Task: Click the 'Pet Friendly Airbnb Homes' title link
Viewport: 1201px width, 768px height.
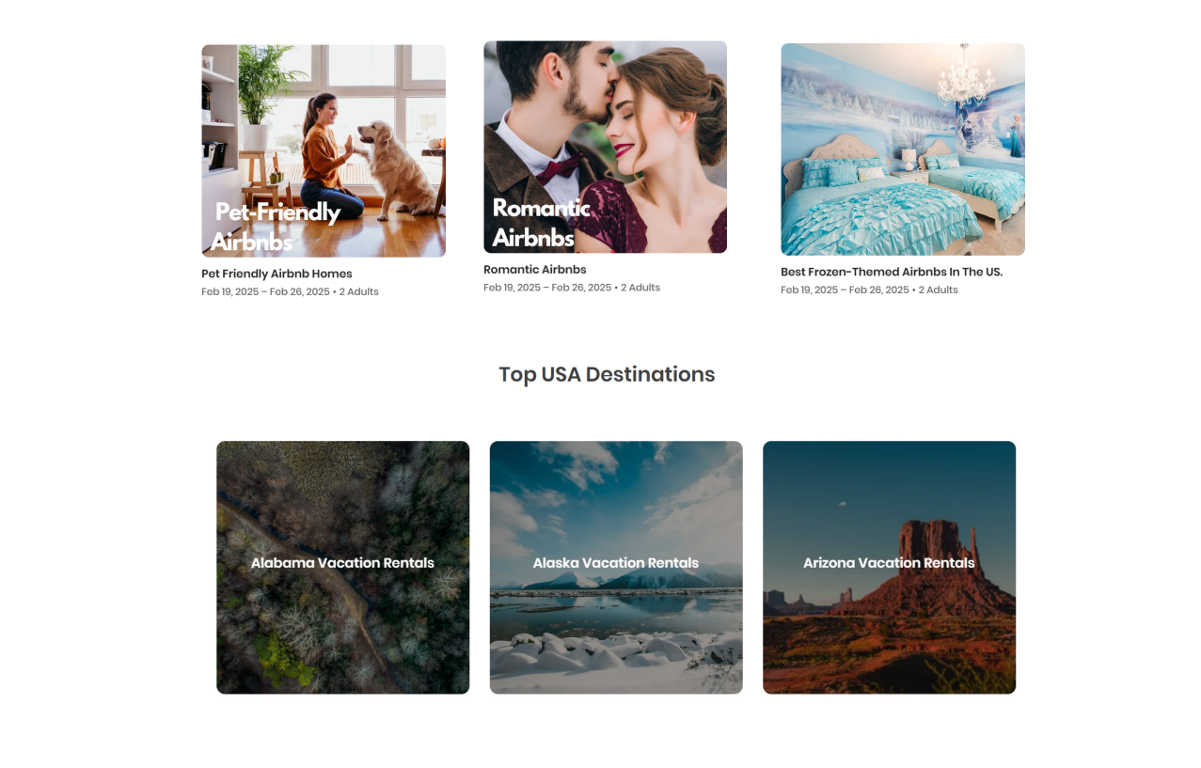Action: tap(277, 274)
